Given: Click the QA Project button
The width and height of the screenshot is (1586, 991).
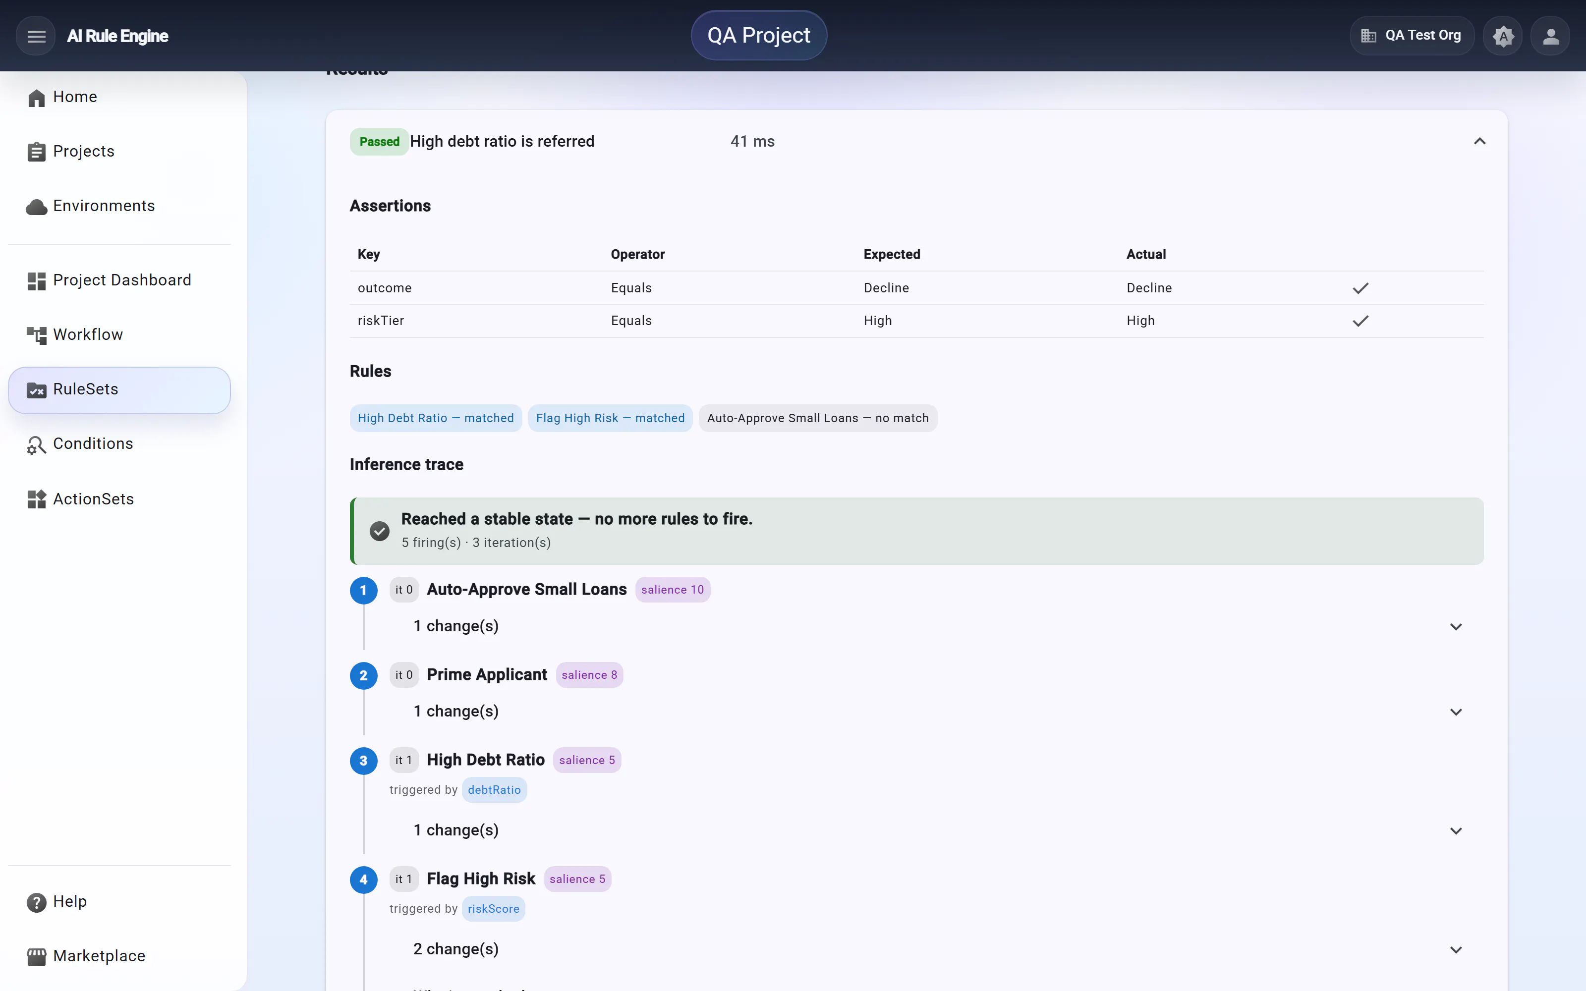Looking at the screenshot, I should [759, 35].
